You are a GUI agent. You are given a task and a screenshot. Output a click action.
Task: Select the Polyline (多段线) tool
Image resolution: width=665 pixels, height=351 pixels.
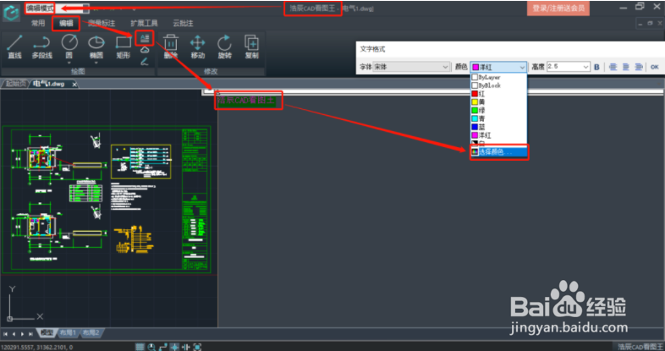(x=41, y=47)
